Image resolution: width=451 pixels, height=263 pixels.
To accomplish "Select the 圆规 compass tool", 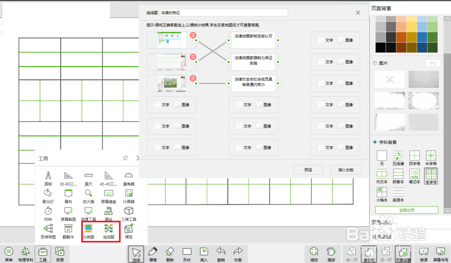I will pos(48,178).
